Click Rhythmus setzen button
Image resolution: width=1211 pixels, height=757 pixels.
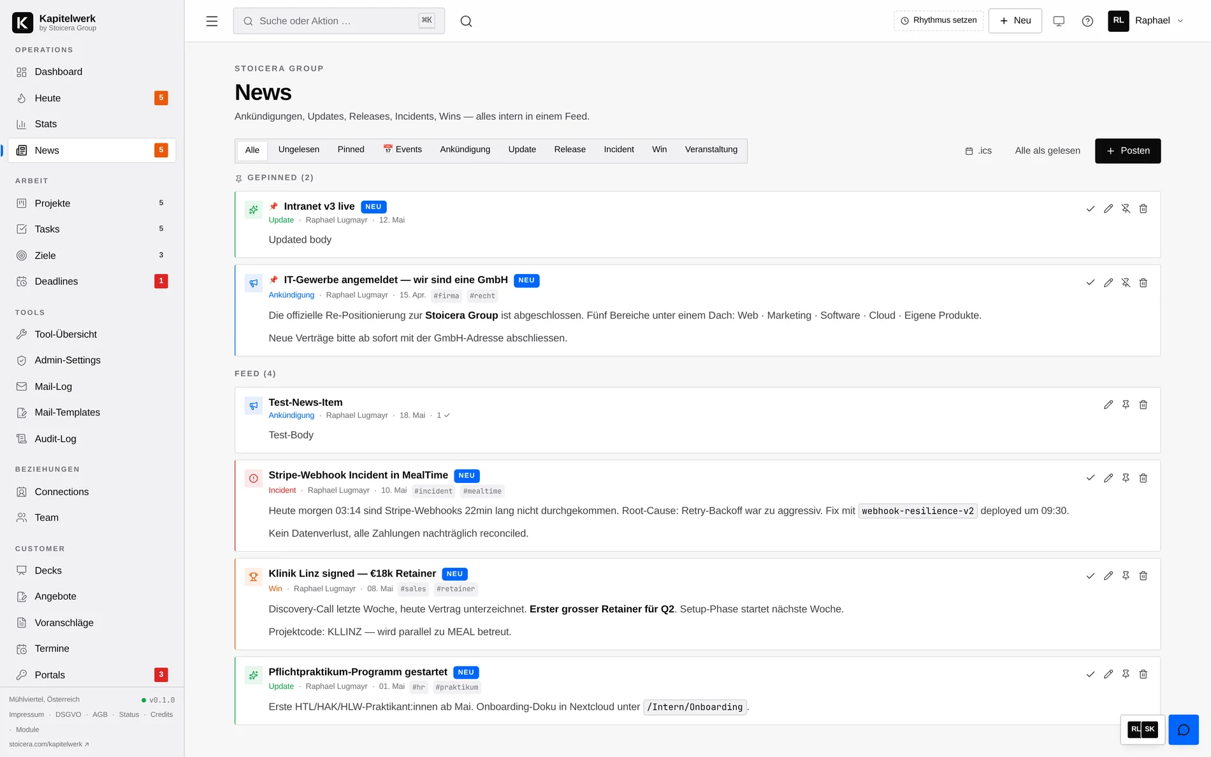[939, 20]
